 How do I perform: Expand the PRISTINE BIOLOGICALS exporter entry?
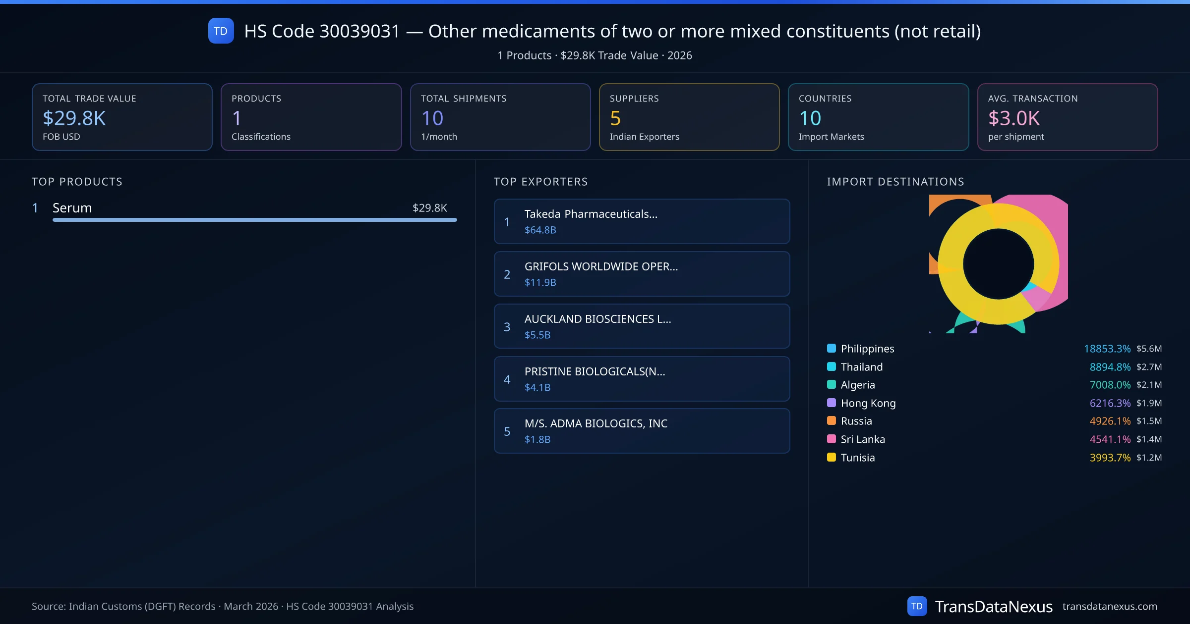click(x=595, y=371)
